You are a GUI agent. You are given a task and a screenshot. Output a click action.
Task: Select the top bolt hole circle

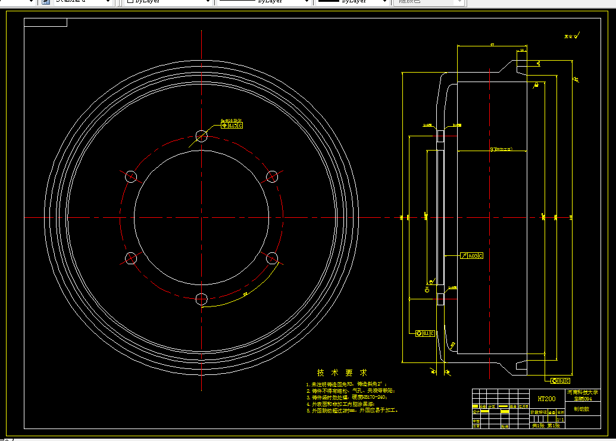(x=202, y=136)
